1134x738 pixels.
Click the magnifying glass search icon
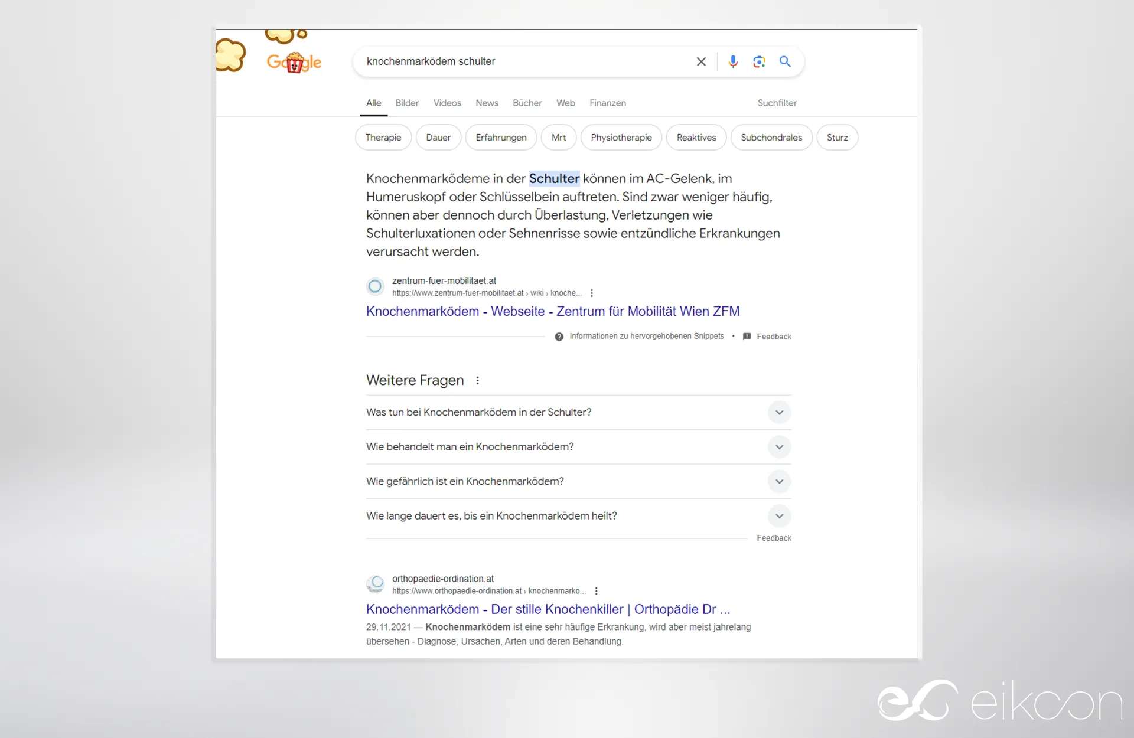[x=785, y=61]
